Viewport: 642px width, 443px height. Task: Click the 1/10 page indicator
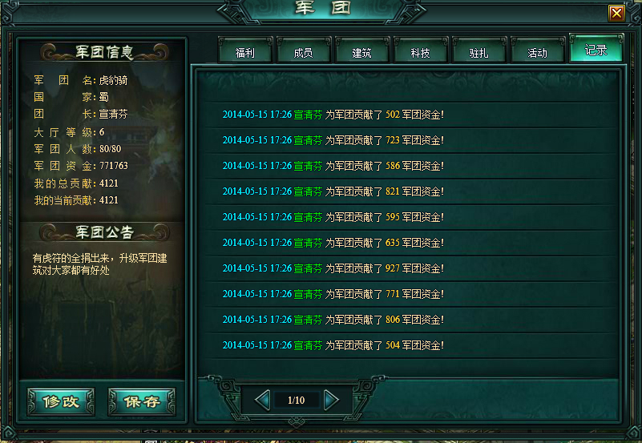click(297, 400)
